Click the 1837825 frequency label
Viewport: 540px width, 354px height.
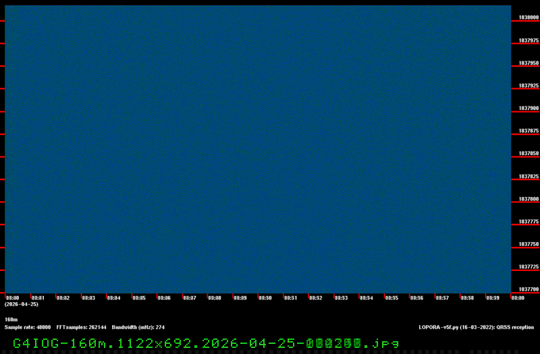coord(529,176)
